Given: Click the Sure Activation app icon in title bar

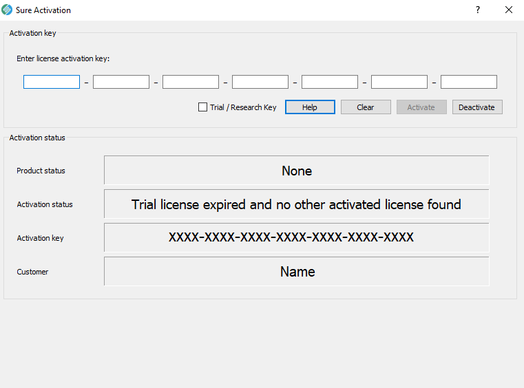Looking at the screenshot, I should (7, 10).
